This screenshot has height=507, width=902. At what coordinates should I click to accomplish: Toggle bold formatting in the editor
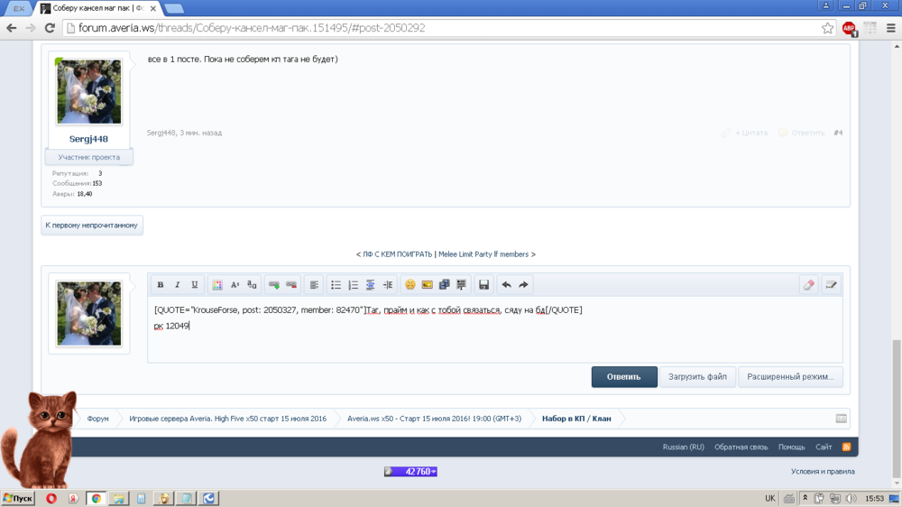[161, 285]
